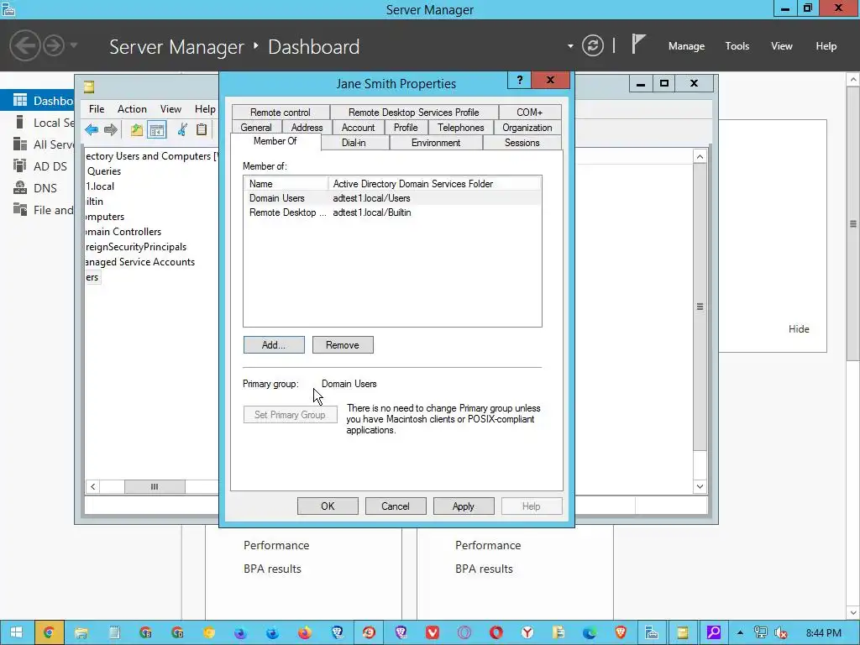Click the Copy clipboard toolbar icon
This screenshot has width=860, height=645.
202,130
